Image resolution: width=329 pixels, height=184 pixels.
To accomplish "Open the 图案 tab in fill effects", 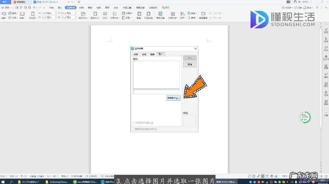I will pyautogui.click(x=152, y=54).
